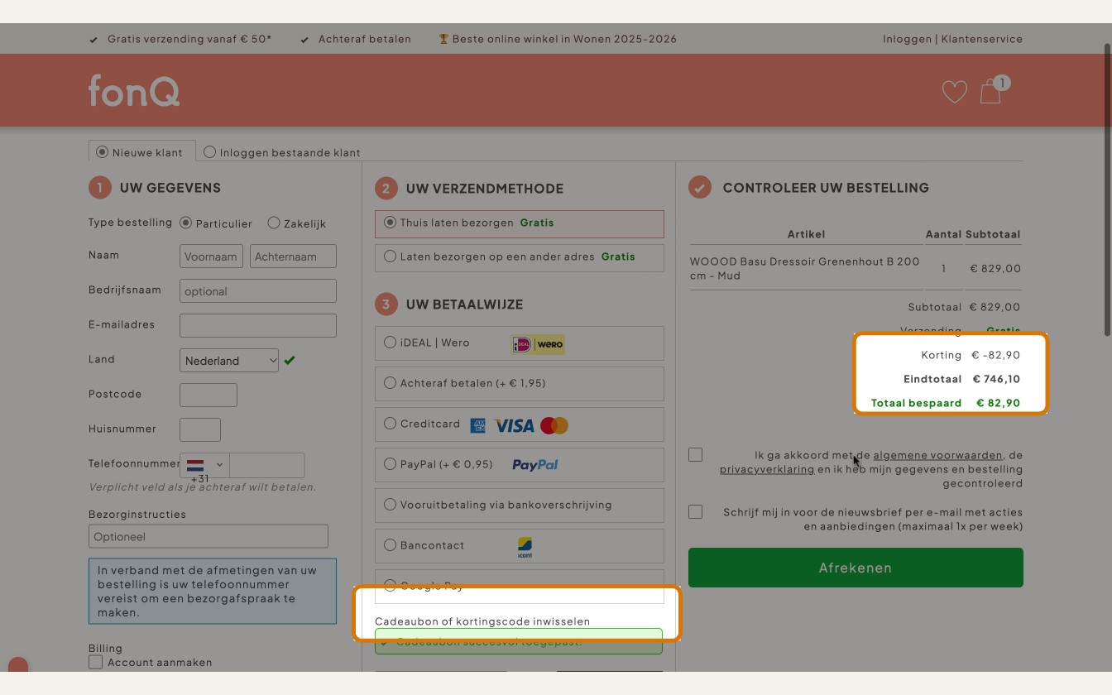
Task: Tick the nieuwsbrief subscription checkbox
Action: 695,511
